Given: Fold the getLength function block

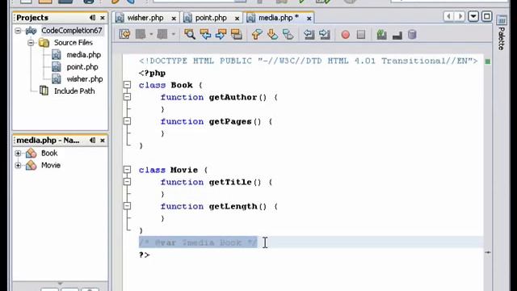Looking at the screenshot, I should click(x=127, y=206).
